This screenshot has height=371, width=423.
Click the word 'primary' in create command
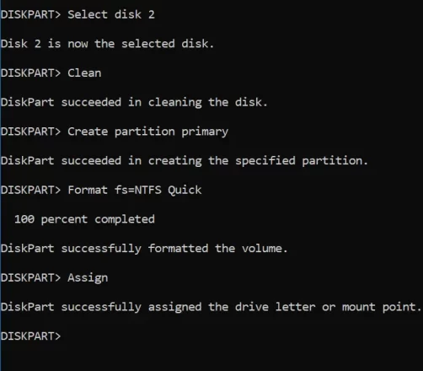(205, 132)
